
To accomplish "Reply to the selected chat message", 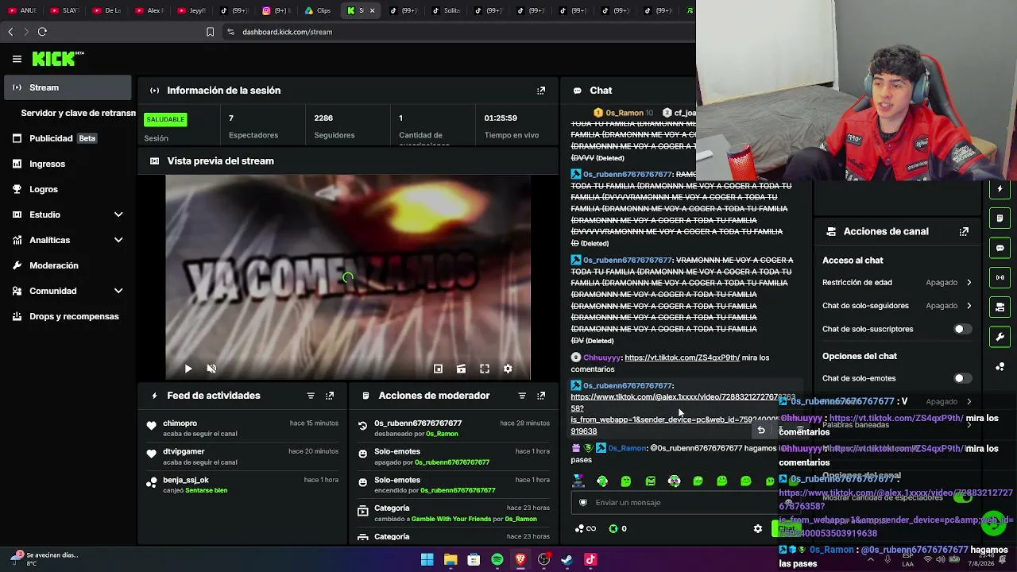I will click(761, 431).
